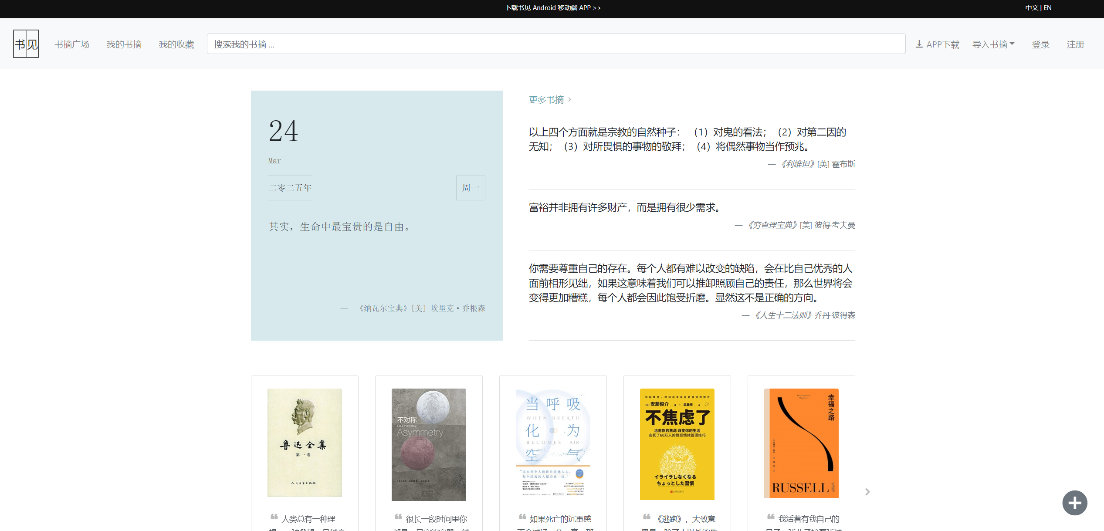Open the 我的收藏 section
1104x531 pixels.
(x=176, y=44)
